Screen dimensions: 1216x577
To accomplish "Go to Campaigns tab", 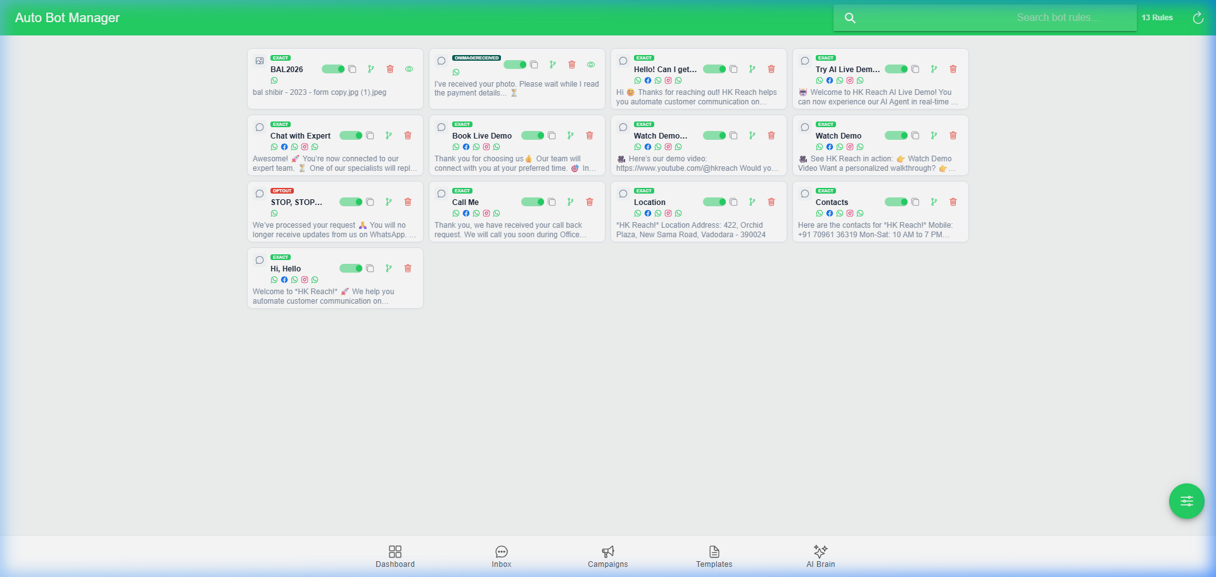I will (608, 557).
